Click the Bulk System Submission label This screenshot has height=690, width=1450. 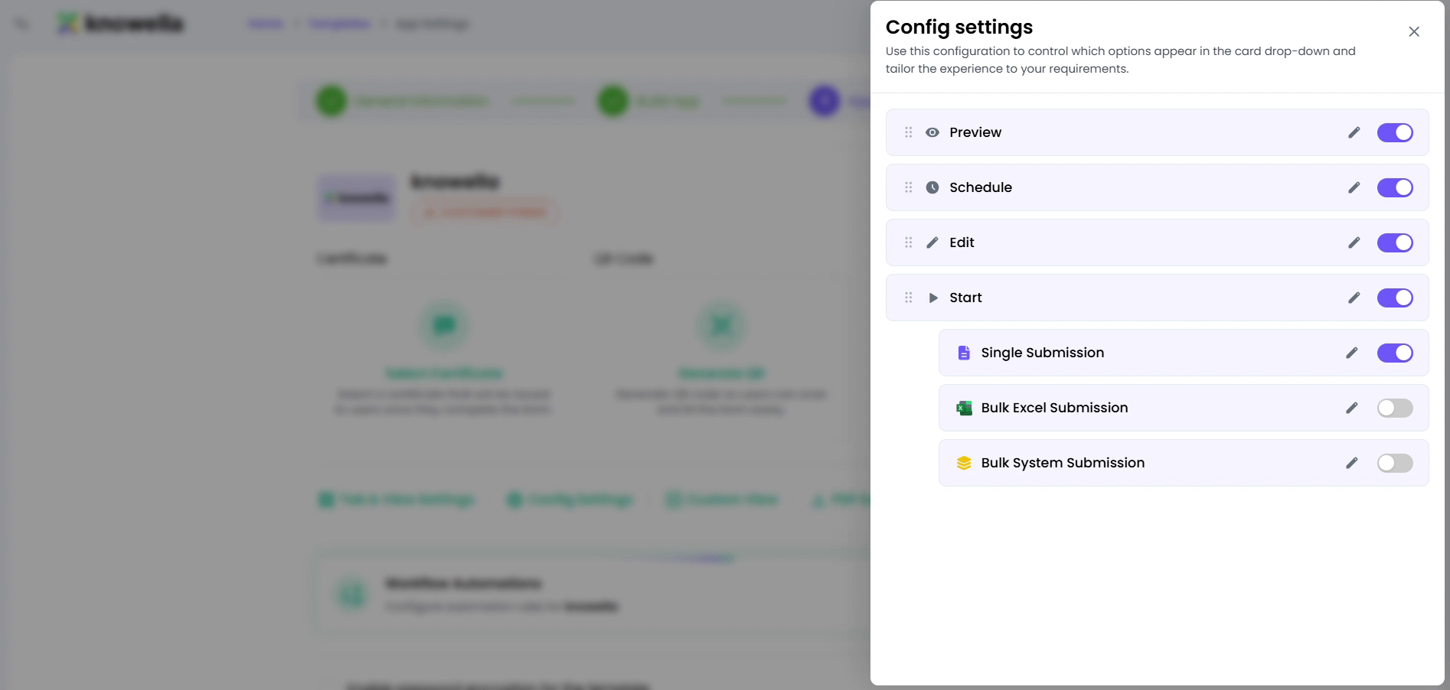(1063, 463)
